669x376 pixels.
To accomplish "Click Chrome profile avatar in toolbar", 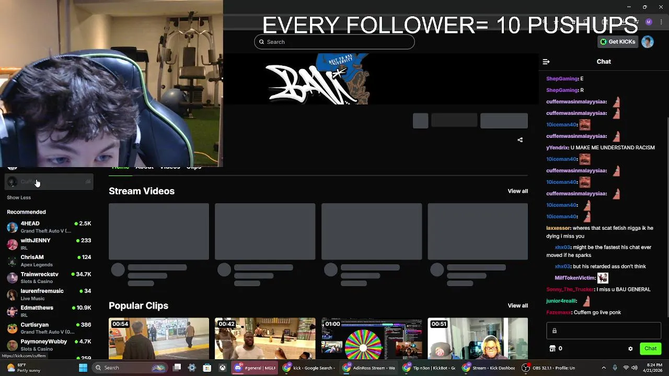I will 649,22.
